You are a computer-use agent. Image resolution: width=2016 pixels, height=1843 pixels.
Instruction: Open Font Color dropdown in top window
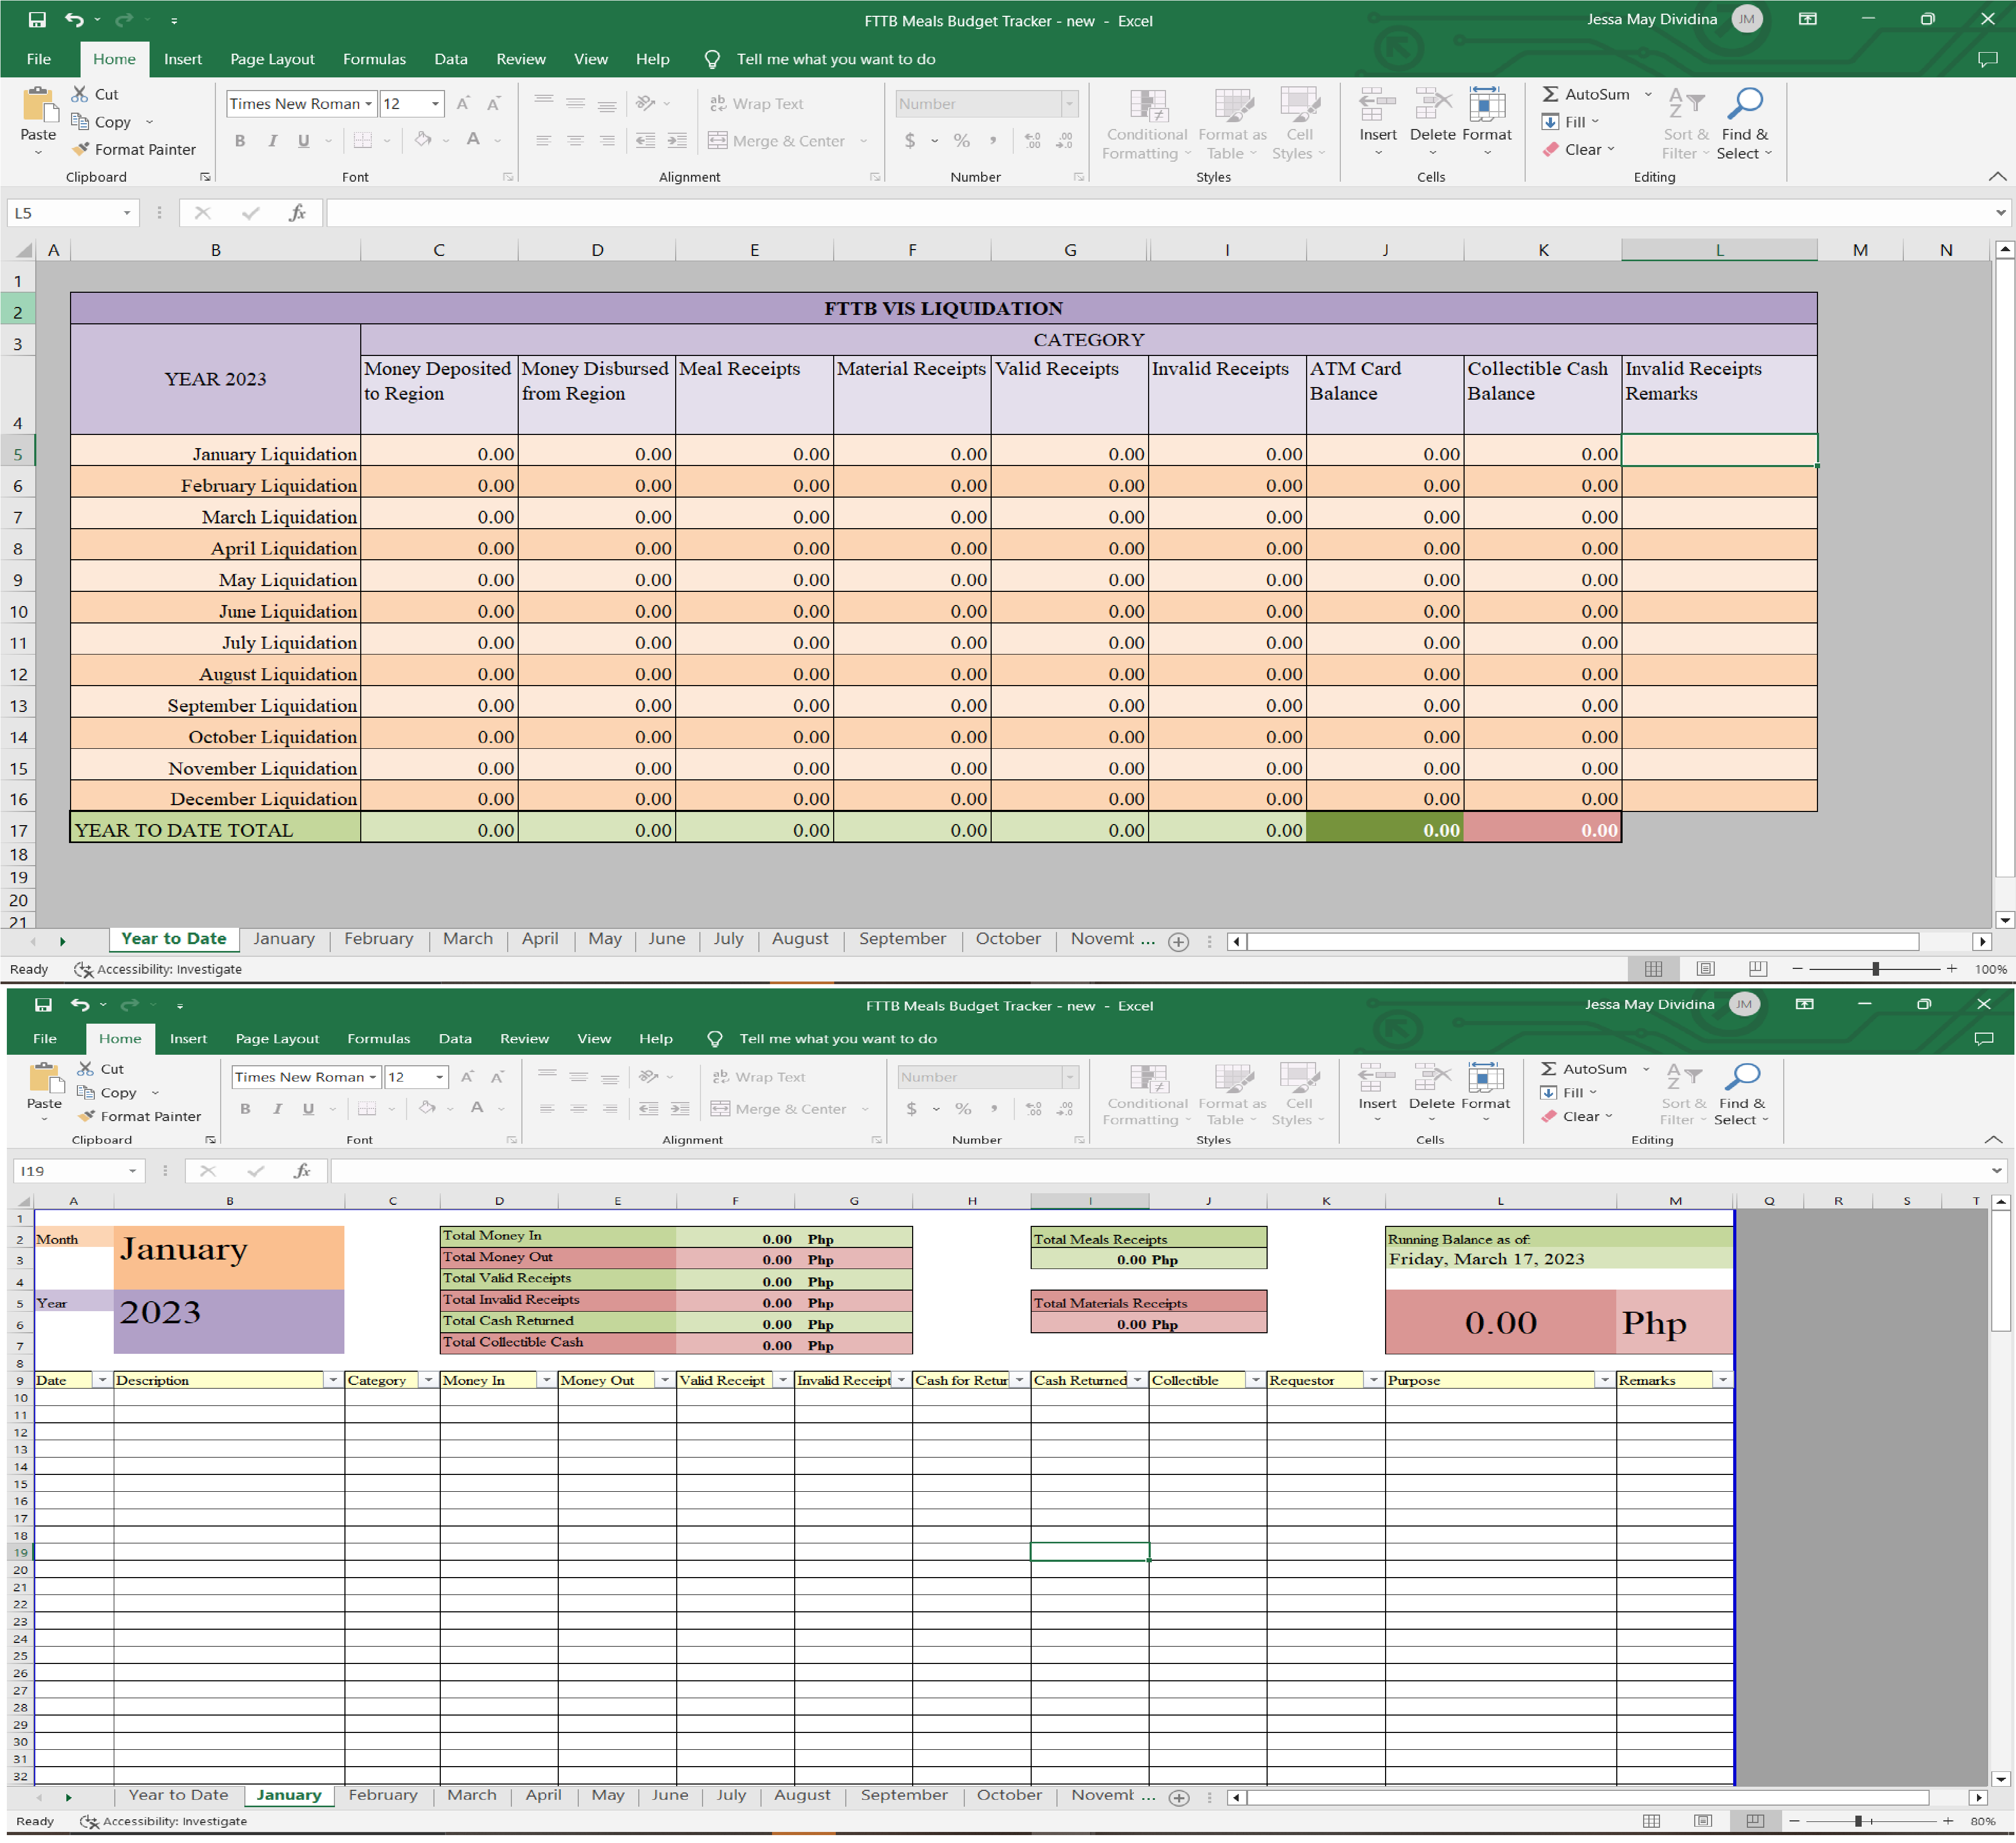pos(498,141)
